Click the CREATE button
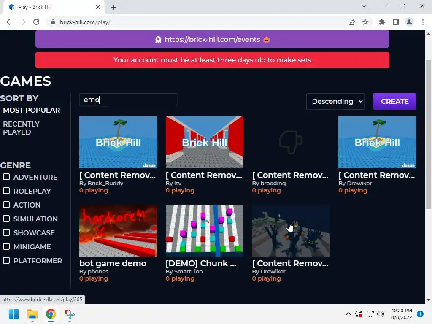Screen dimensions: 432x324 pos(394,101)
